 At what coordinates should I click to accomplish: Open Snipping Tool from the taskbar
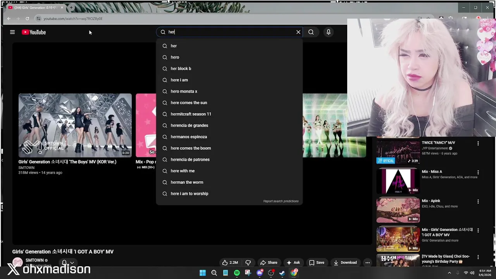click(248, 273)
